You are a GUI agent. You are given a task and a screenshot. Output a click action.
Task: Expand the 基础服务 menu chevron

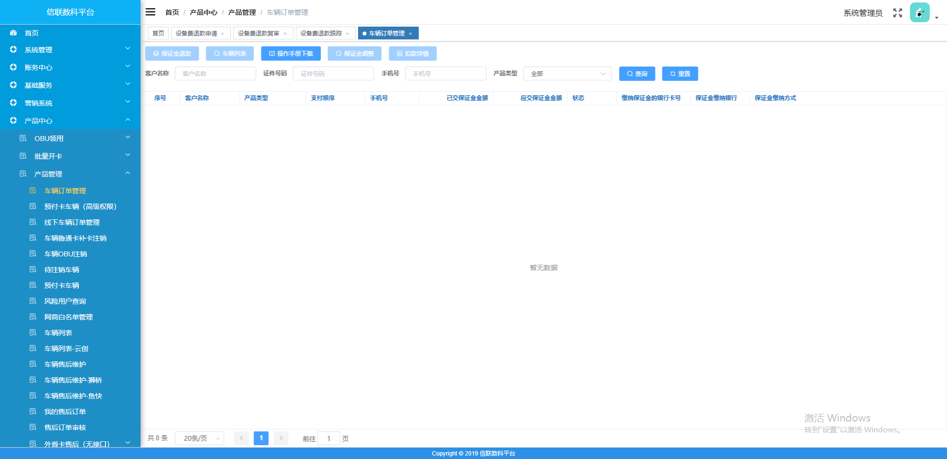click(x=128, y=84)
